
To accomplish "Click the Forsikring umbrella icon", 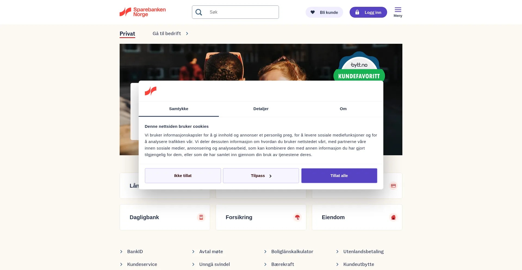I will pyautogui.click(x=297, y=217).
